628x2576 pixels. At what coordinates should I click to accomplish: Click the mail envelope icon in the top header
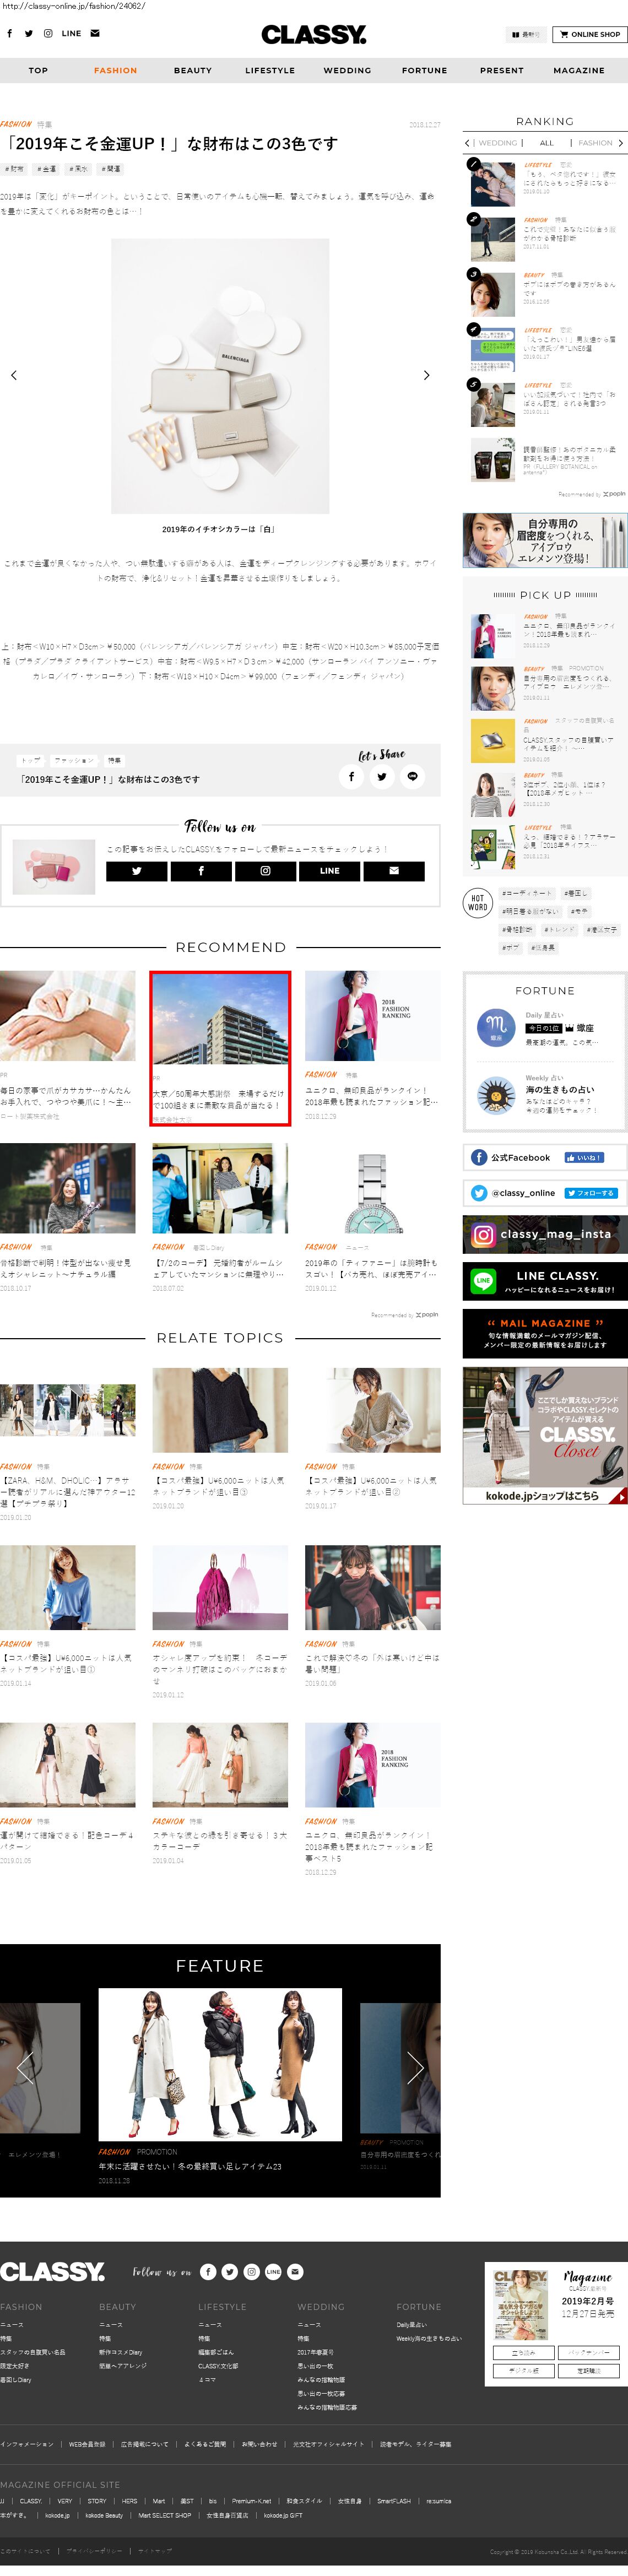[95, 34]
